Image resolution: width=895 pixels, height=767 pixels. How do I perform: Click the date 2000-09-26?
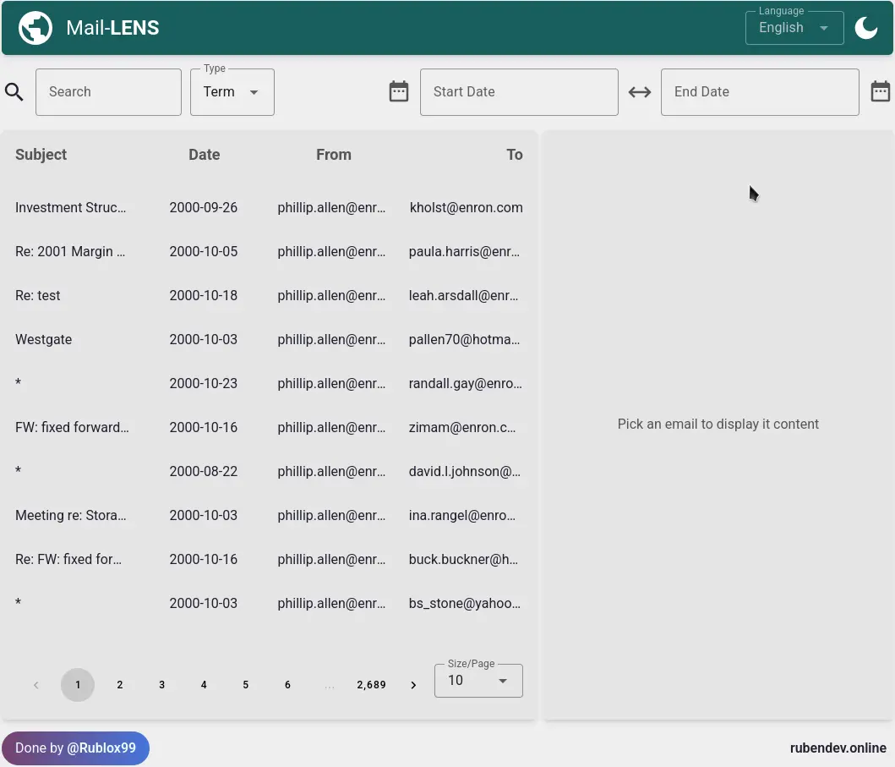point(203,208)
